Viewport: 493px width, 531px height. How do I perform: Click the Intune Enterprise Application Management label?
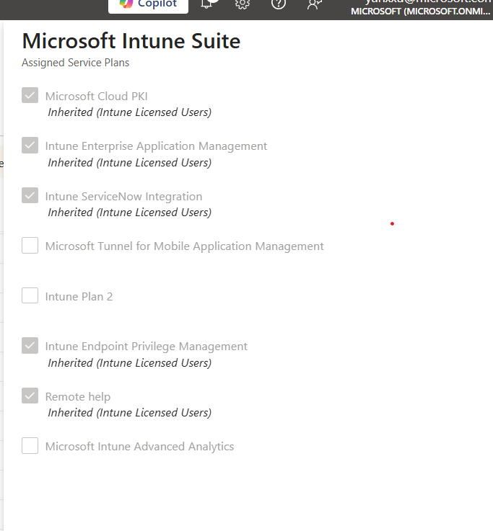(x=156, y=146)
